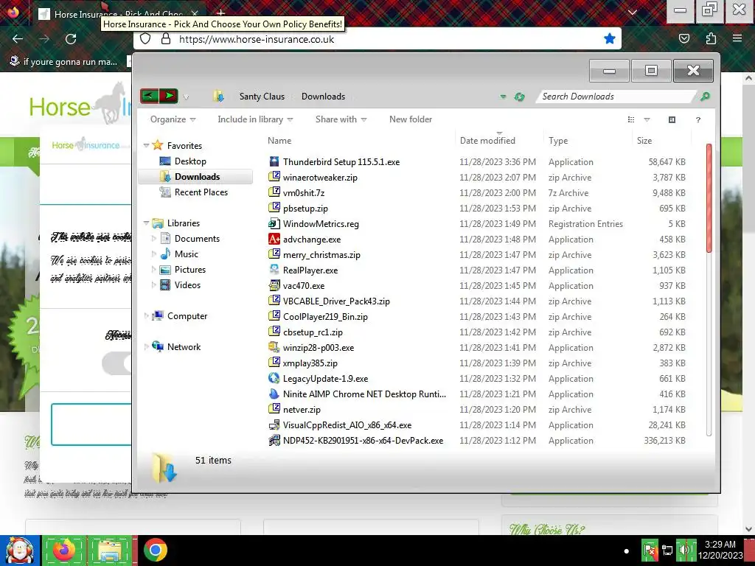Select the advchange.exe file icon
The image size is (755, 566).
tap(274, 240)
